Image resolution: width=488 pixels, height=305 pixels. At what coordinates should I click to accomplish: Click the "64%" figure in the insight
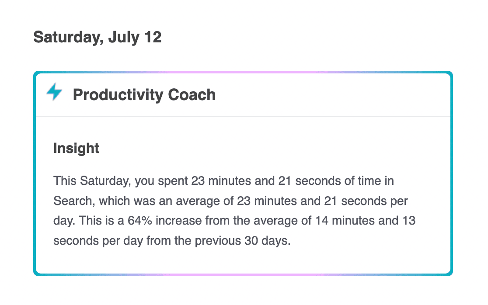click(139, 221)
